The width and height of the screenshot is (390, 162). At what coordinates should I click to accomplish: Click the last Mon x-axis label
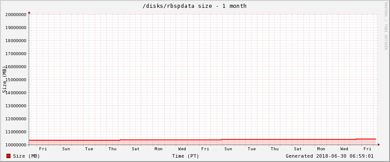pyautogui.click(x=321, y=149)
